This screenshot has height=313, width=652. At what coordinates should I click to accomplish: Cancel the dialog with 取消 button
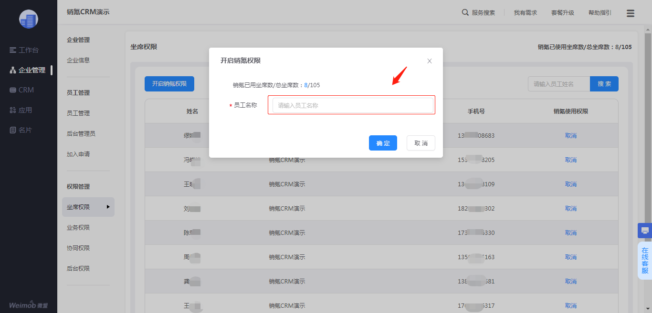[x=421, y=143]
